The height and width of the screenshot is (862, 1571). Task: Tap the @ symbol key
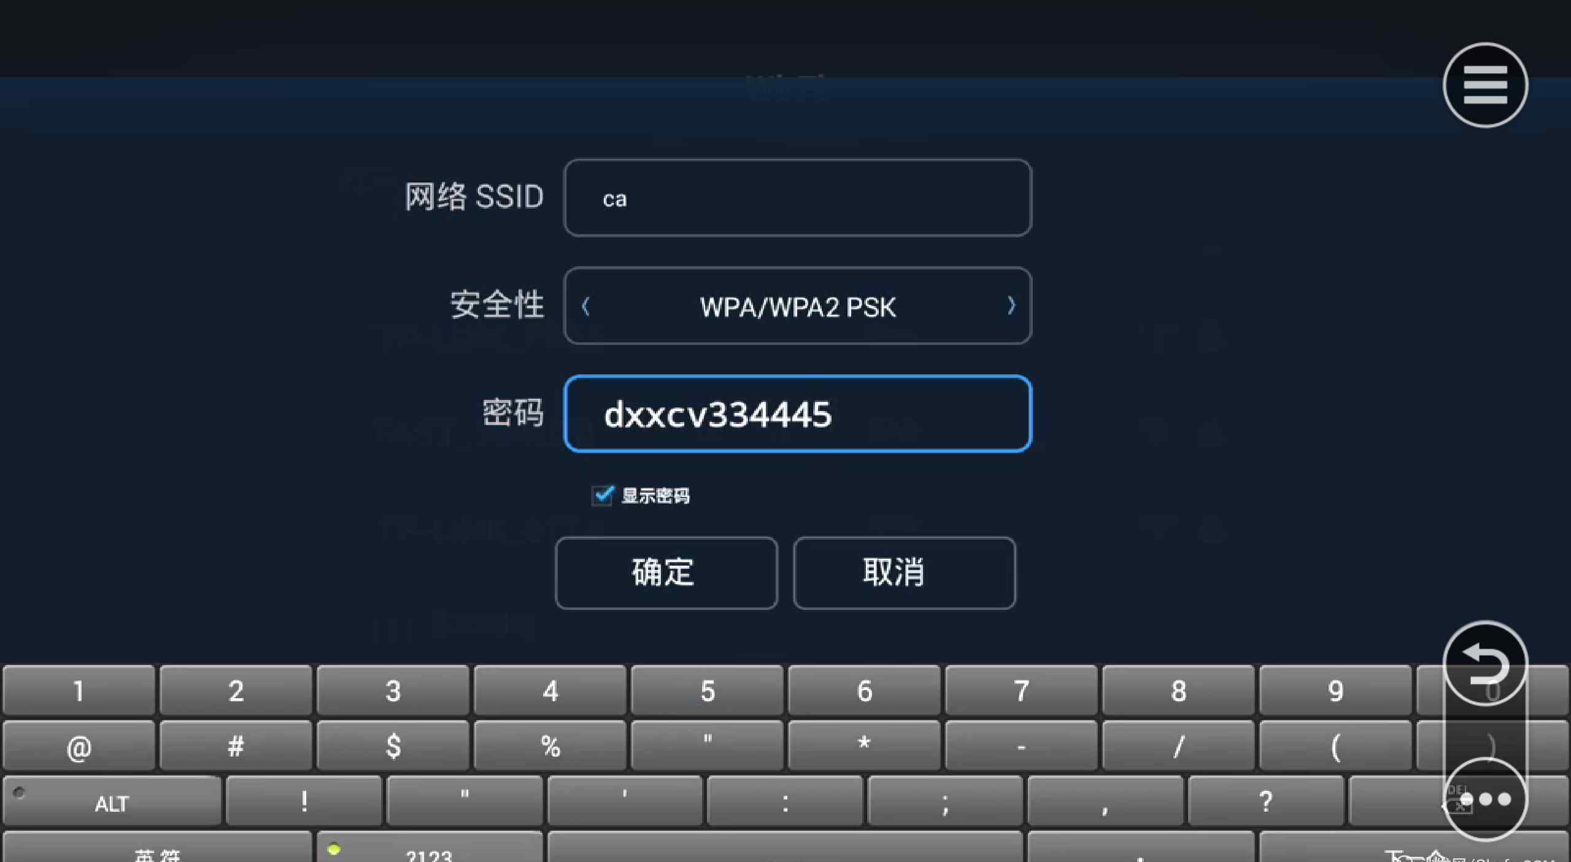(79, 746)
